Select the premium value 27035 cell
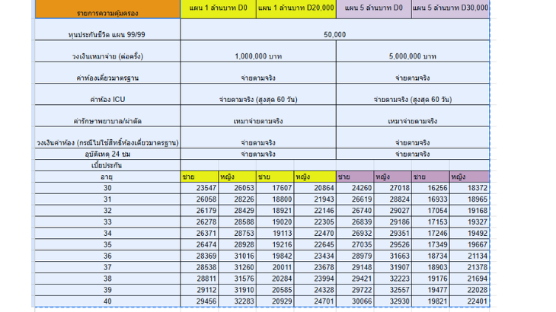 [354, 245]
